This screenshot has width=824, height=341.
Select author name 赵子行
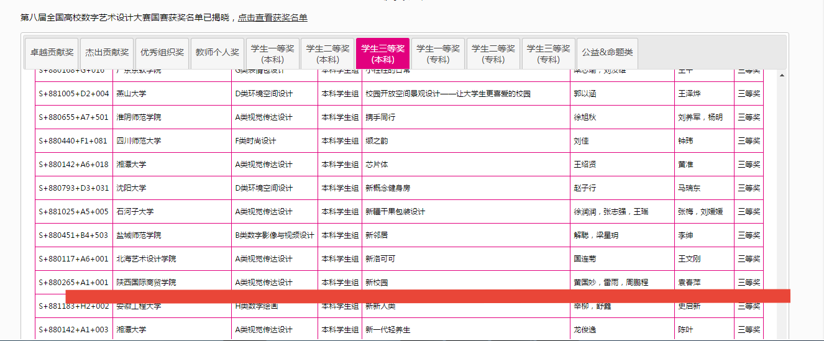coord(585,188)
